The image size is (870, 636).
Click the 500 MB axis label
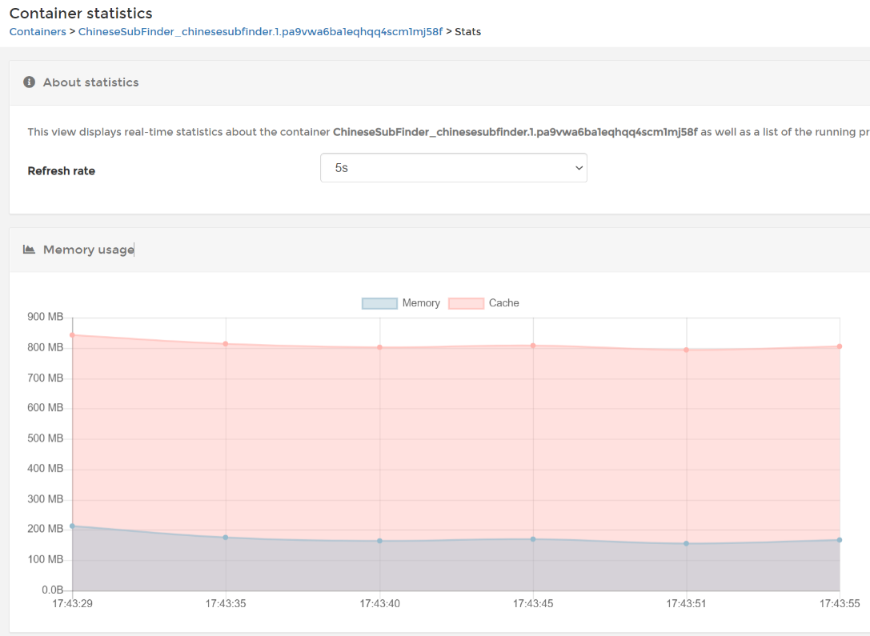coord(45,438)
